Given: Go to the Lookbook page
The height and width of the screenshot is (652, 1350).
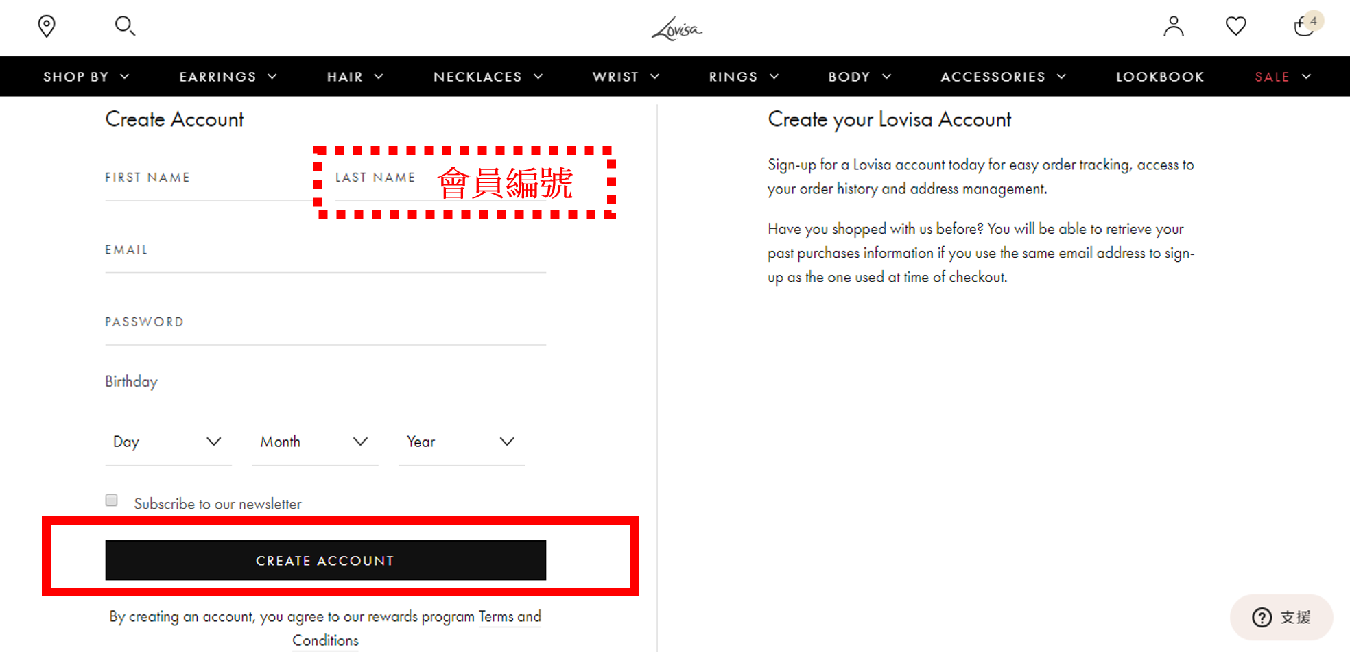Looking at the screenshot, I should [x=1160, y=77].
